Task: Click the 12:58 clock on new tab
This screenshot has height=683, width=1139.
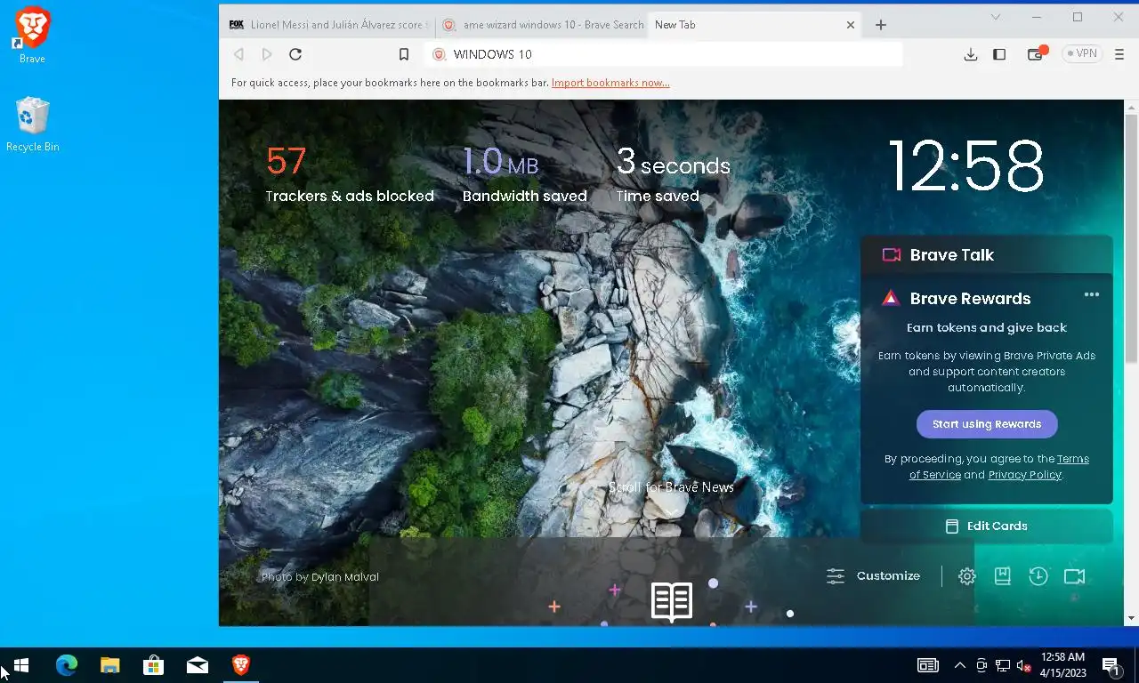Action: point(966,165)
